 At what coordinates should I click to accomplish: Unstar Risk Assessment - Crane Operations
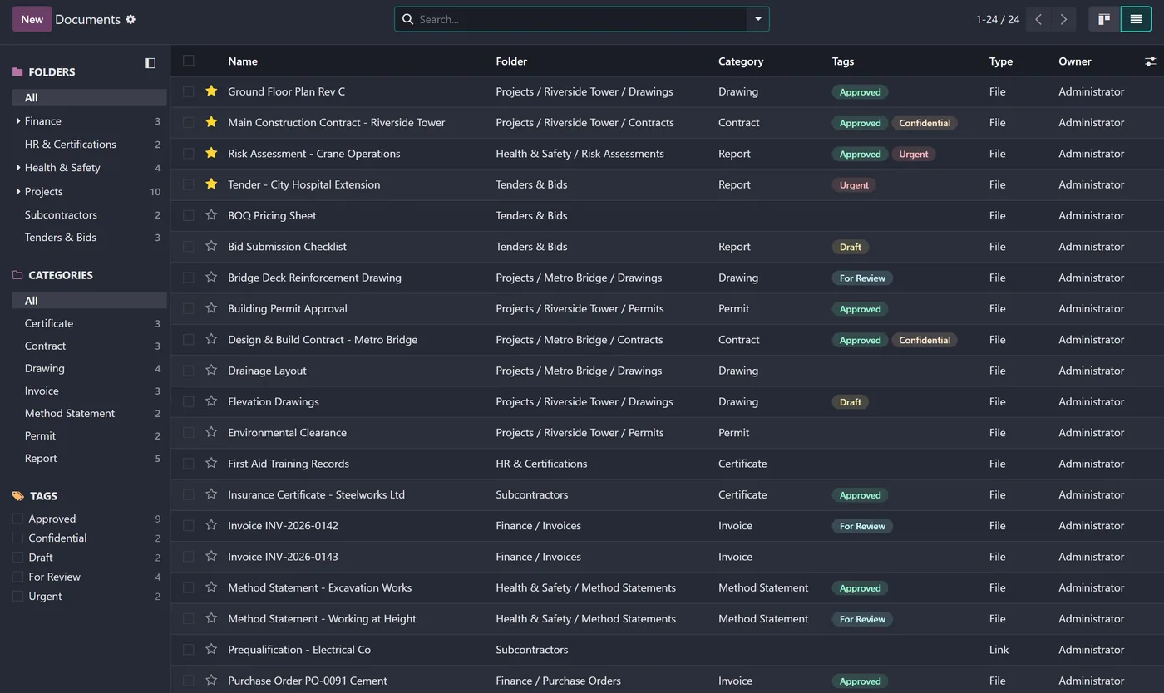pyautogui.click(x=211, y=153)
